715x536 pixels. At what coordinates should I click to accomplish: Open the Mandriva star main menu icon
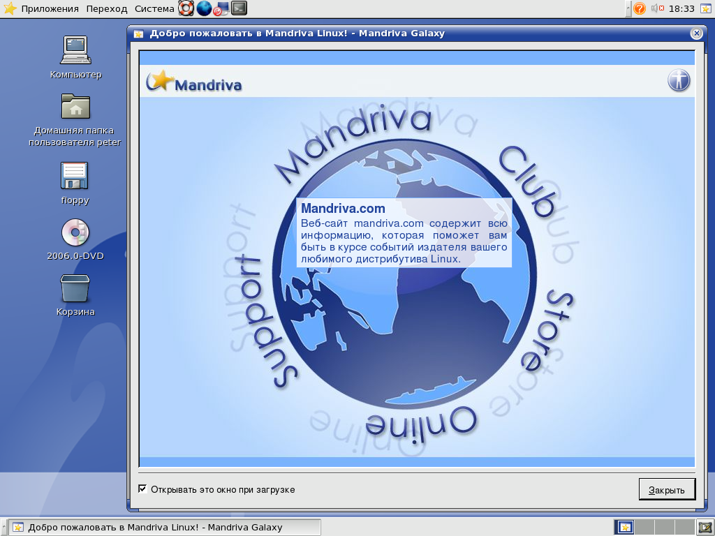click(x=10, y=8)
